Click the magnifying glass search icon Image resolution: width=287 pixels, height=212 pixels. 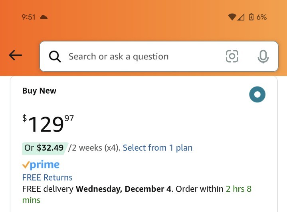55,57
